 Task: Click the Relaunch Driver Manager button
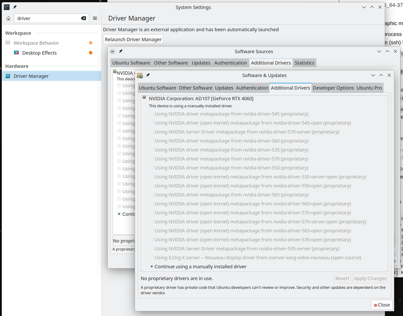tap(133, 39)
